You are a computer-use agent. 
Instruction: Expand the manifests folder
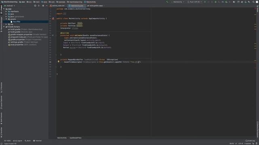[6, 12]
